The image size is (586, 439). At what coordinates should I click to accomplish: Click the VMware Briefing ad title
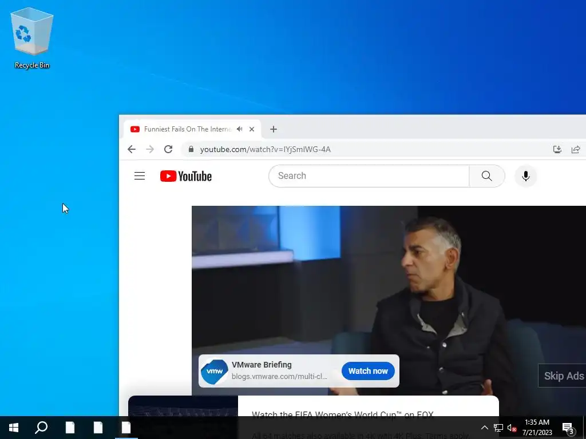tap(262, 365)
